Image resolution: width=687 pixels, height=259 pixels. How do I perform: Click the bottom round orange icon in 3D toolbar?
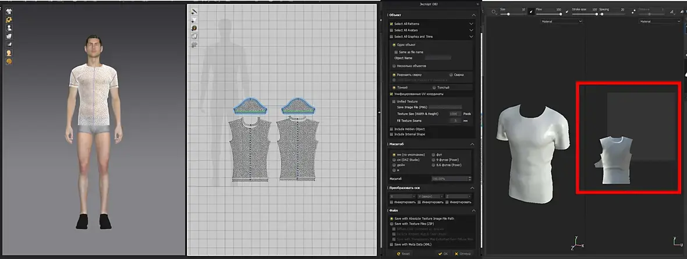(9, 61)
